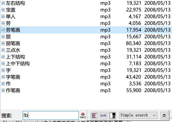Click the file icon next to 丽笔画
The height and width of the screenshot is (122, 172).
pos(3,43)
